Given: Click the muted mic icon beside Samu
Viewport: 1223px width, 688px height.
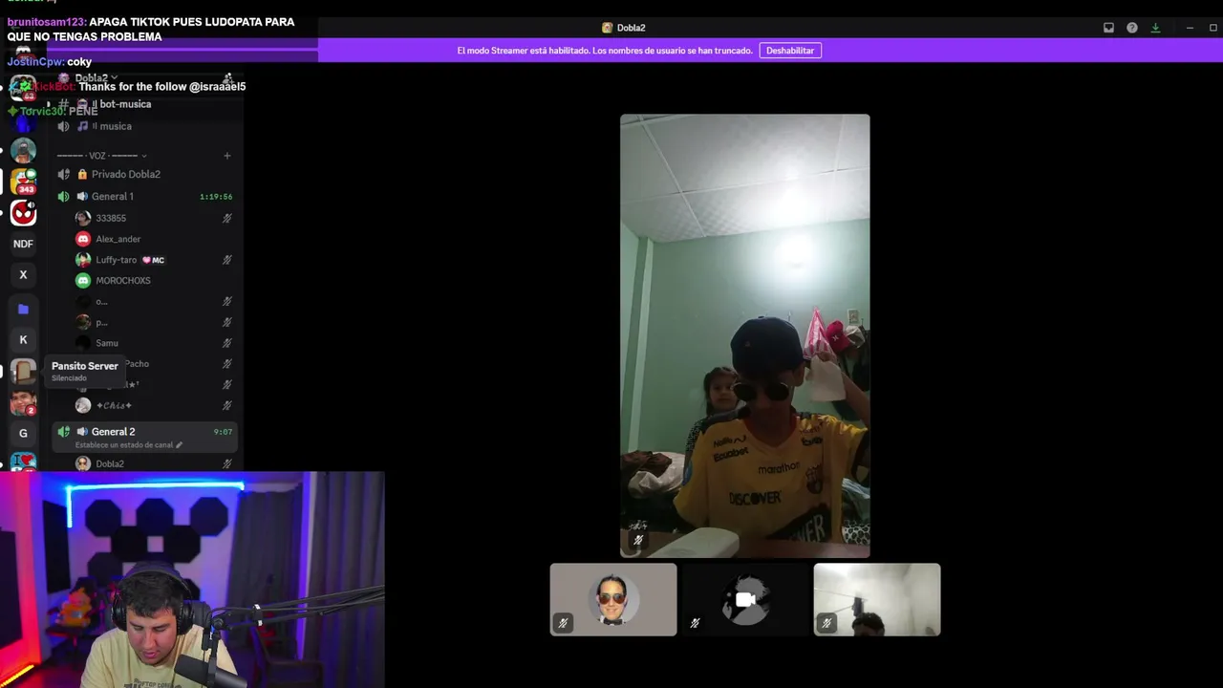Looking at the screenshot, I should [227, 343].
